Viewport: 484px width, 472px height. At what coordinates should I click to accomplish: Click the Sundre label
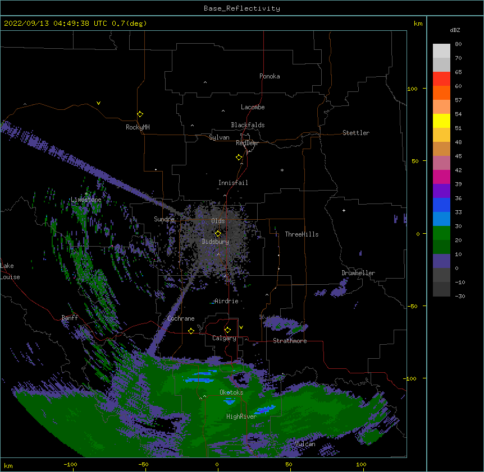(164, 219)
